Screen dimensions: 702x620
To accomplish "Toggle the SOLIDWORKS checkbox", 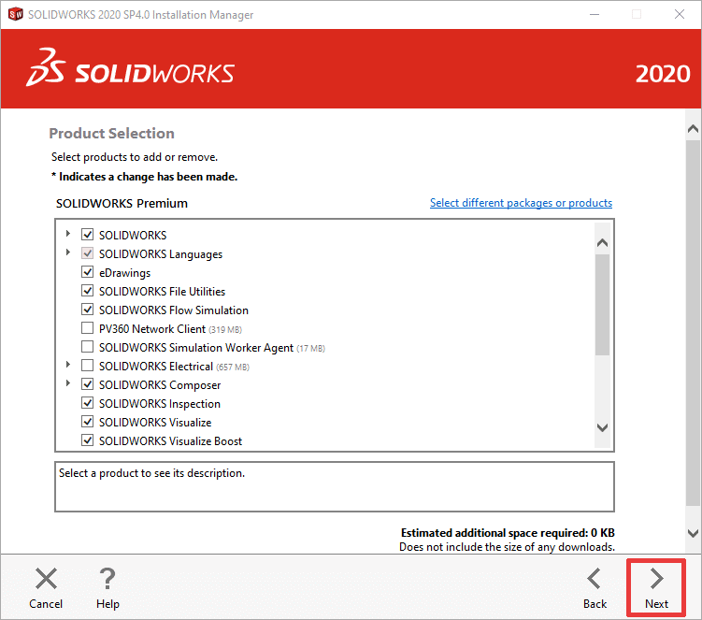I will pos(87,235).
